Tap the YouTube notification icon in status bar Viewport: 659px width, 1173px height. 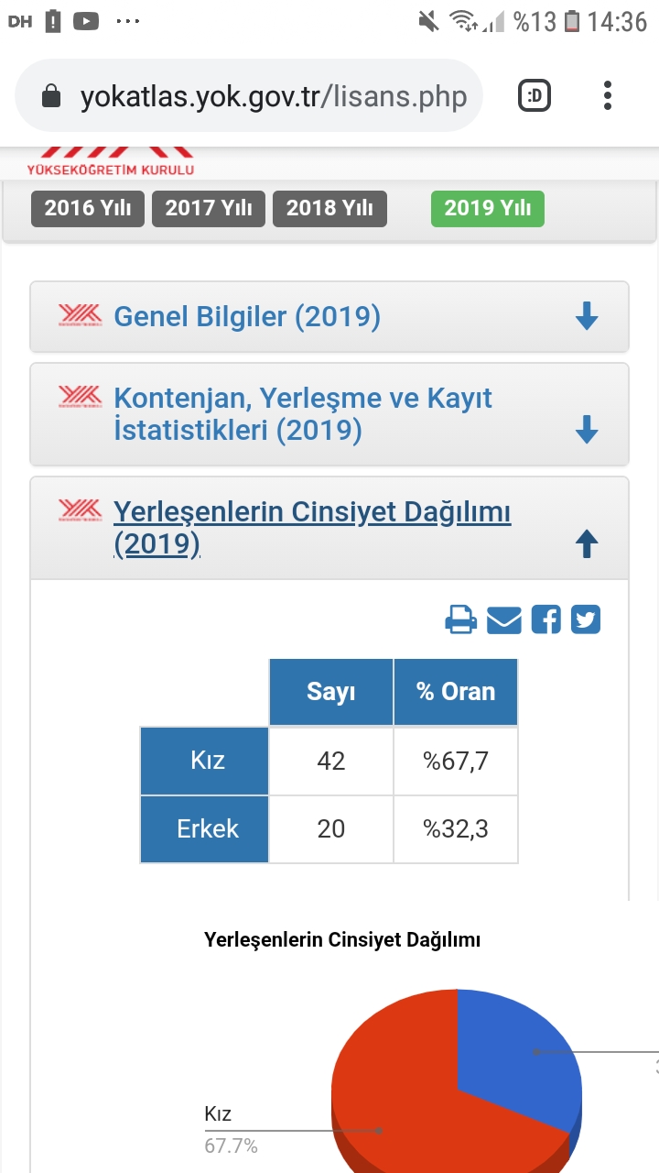pos(85,20)
